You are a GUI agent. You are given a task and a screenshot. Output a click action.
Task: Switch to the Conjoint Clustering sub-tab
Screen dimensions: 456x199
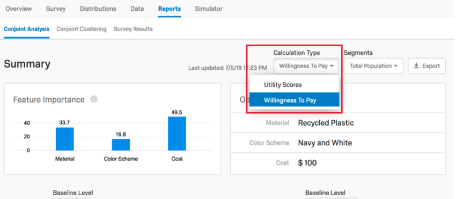tap(82, 29)
